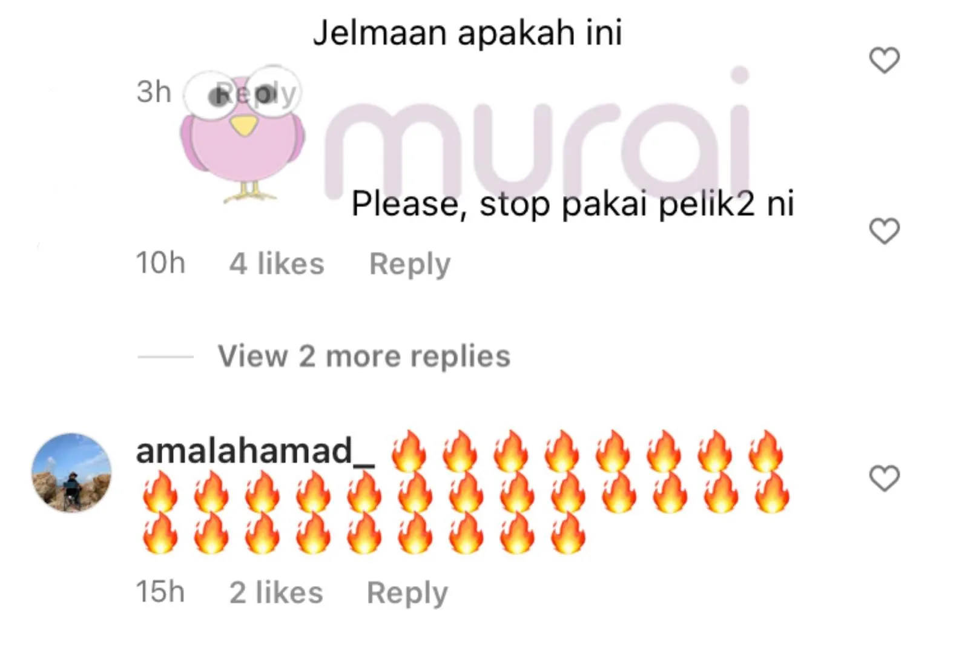Select the "3h" timestamp
Viewport: 956px width, 654px height.
click(154, 93)
